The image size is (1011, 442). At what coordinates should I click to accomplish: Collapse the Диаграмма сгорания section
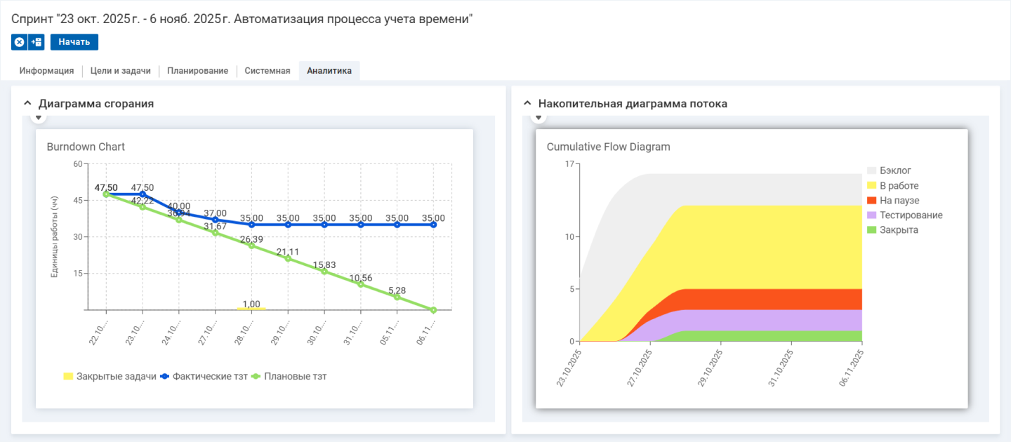[x=27, y=103]
